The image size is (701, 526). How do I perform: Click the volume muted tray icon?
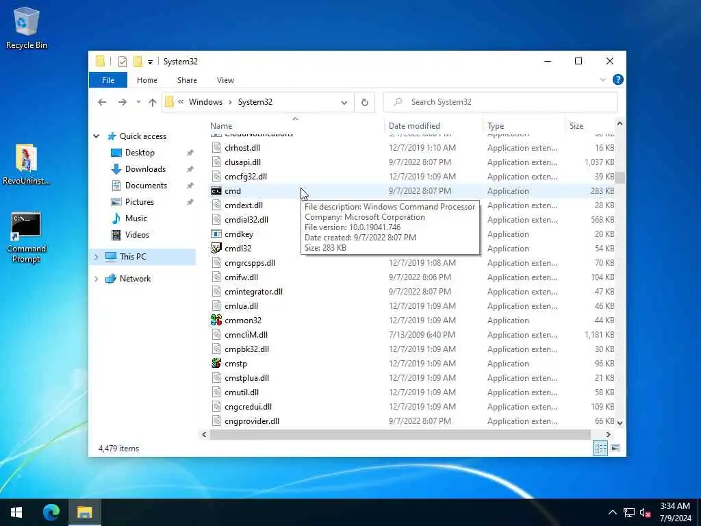pos(645,513)
